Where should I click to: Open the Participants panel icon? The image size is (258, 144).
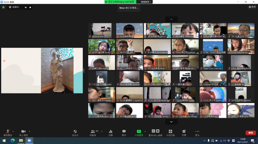click(x=93, y=131)
